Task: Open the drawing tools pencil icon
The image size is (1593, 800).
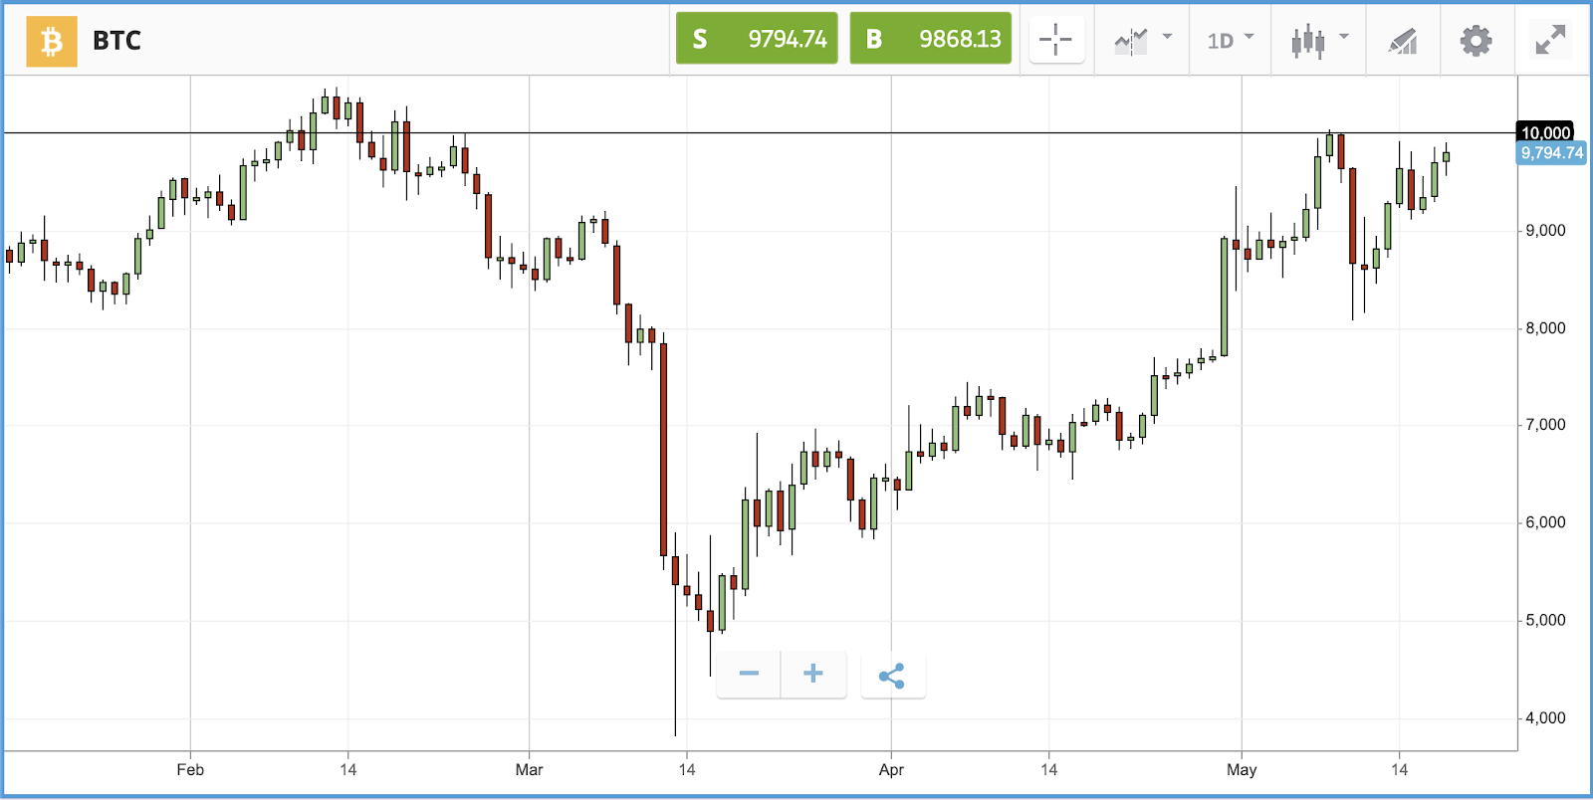Action: (x=1403, y=41)
